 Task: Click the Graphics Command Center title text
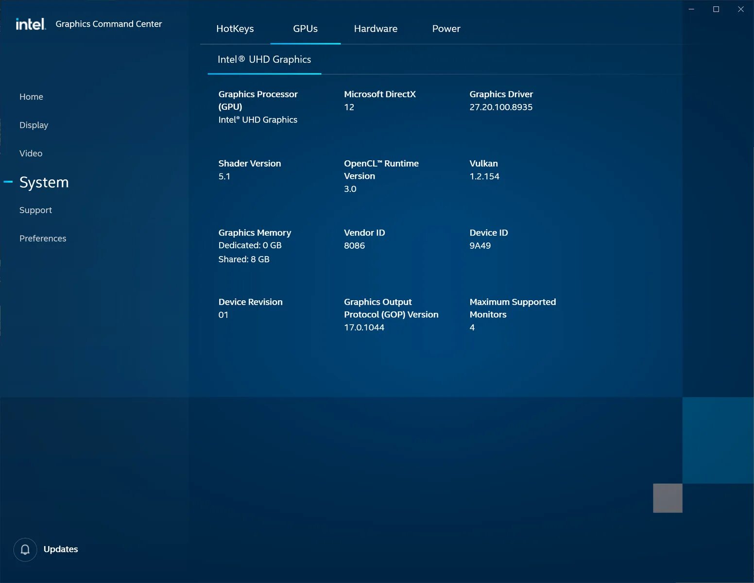click(x=109, y=24)
